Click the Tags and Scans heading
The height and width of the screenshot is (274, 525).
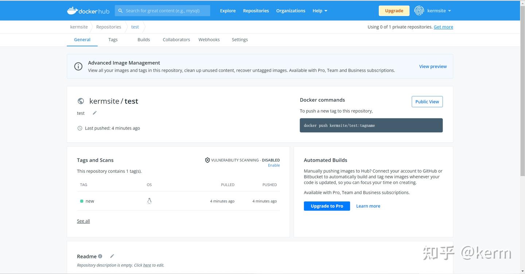95,160
